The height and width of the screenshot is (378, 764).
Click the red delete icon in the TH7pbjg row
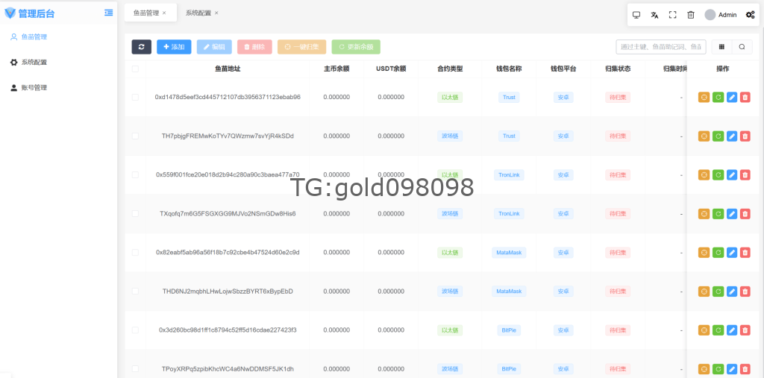[745, 136]
